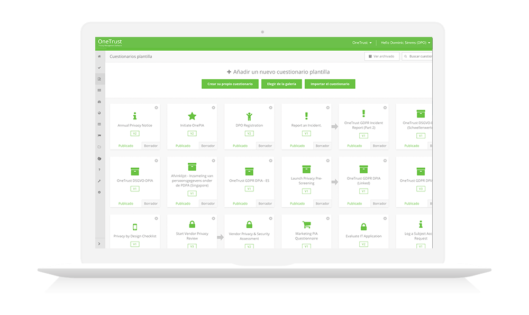Click padlock icon of Start Vendor Privacy Review
Screen dimensions: 529x315
click(192, 224)
